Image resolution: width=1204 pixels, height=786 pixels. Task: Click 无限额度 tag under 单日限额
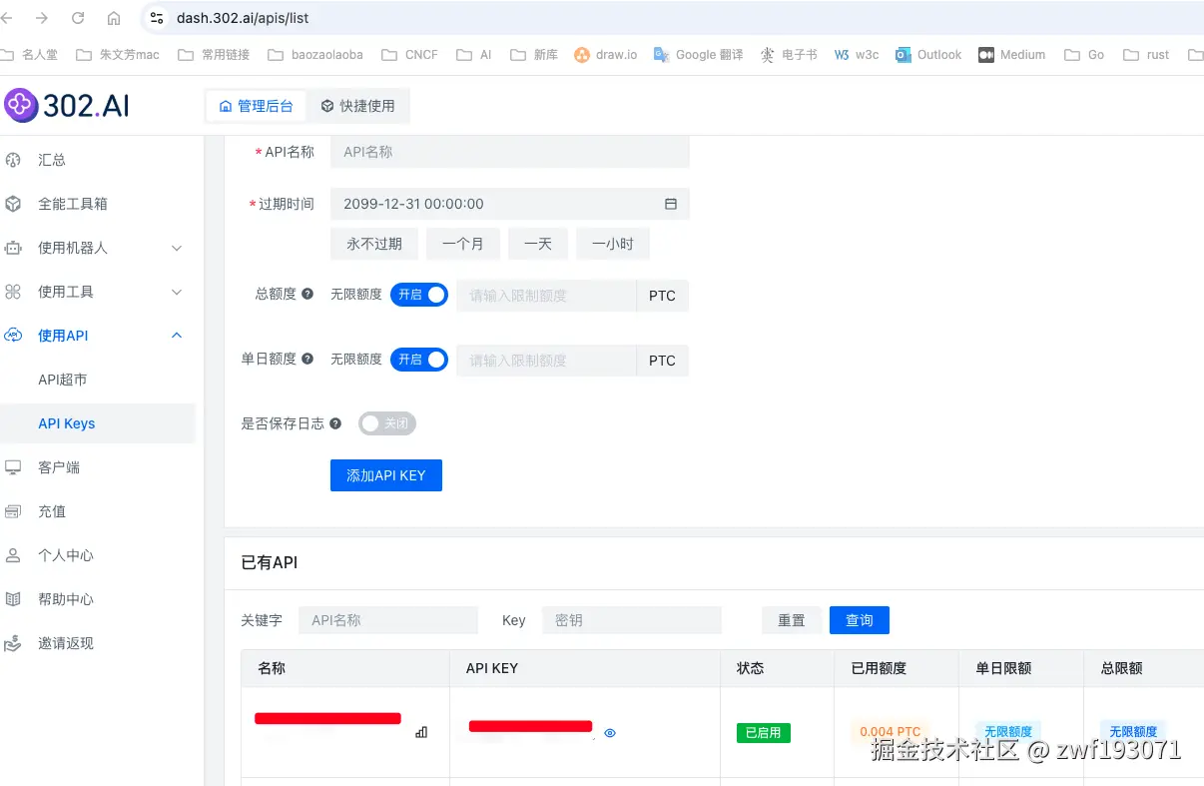point(1008,732)
